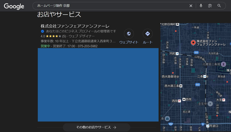
Task: Click the 壬生寺 temple marker on map
Action: (x=210, y=104)
